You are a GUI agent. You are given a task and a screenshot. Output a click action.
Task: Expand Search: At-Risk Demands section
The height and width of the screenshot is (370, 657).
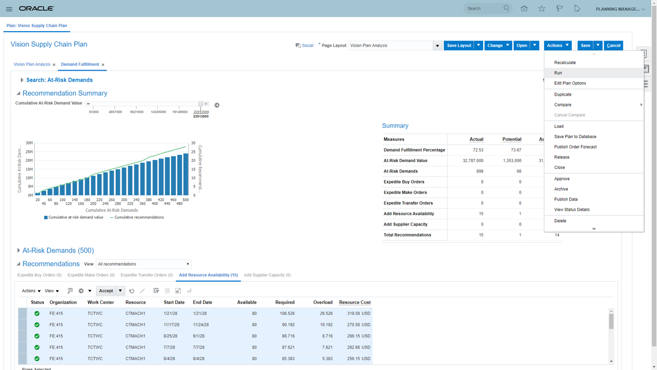22,80
